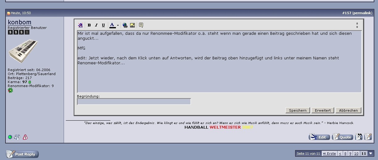Viewport: 378px width, 160px height.
Task: Toggle underline formatting in the editor
Action: click(x=103, y=25)
